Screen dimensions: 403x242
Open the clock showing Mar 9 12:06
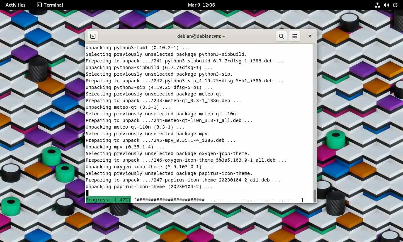click(x=201, y=5)
